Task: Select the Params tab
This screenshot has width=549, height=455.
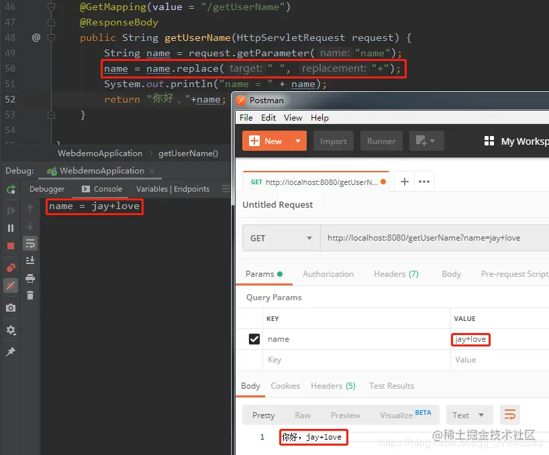Action: point(264,274)
